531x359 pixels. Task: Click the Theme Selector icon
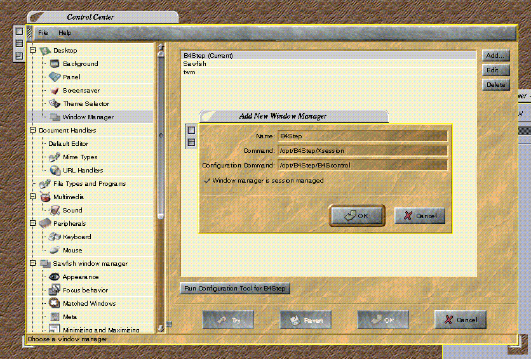[55, 103]
